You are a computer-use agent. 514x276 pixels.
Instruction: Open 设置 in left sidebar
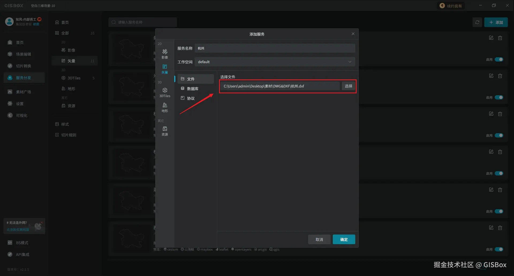tap(24, 104)
